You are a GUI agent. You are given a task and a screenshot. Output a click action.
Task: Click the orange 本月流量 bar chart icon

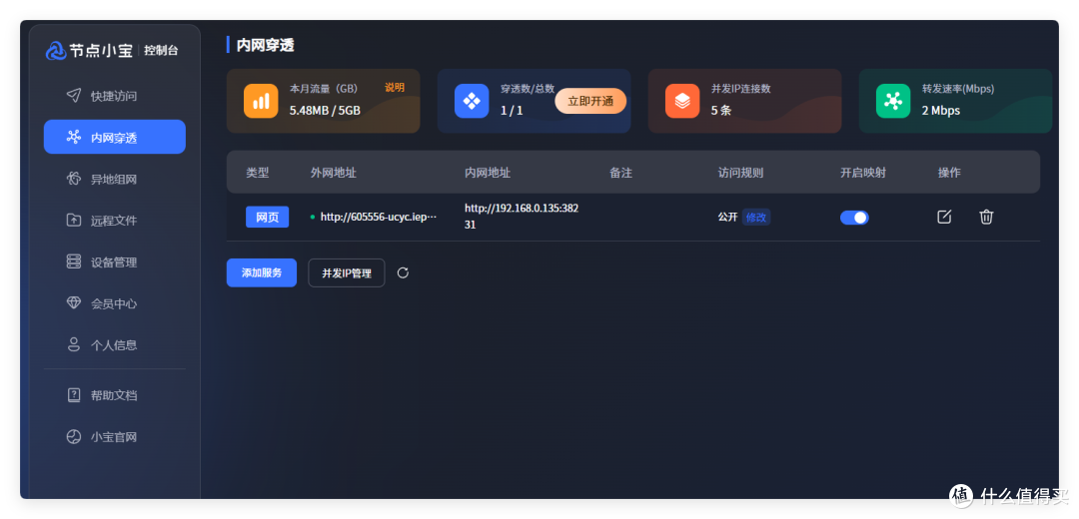[x=261, y=101]
